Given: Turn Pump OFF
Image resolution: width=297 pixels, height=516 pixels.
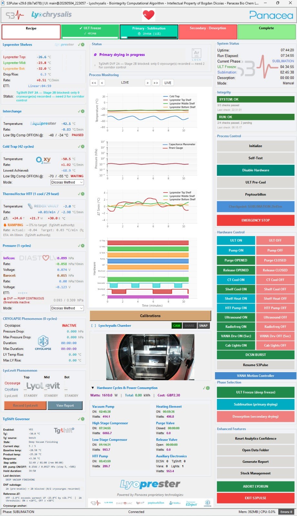Looking at the screenshot, I should pos(275,250).
